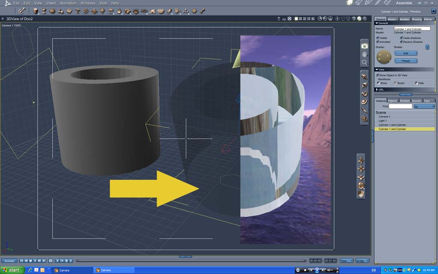Select the camera tool in 3D view
The height and width of the screenshot is (274, 438).
tap(364, 46)
